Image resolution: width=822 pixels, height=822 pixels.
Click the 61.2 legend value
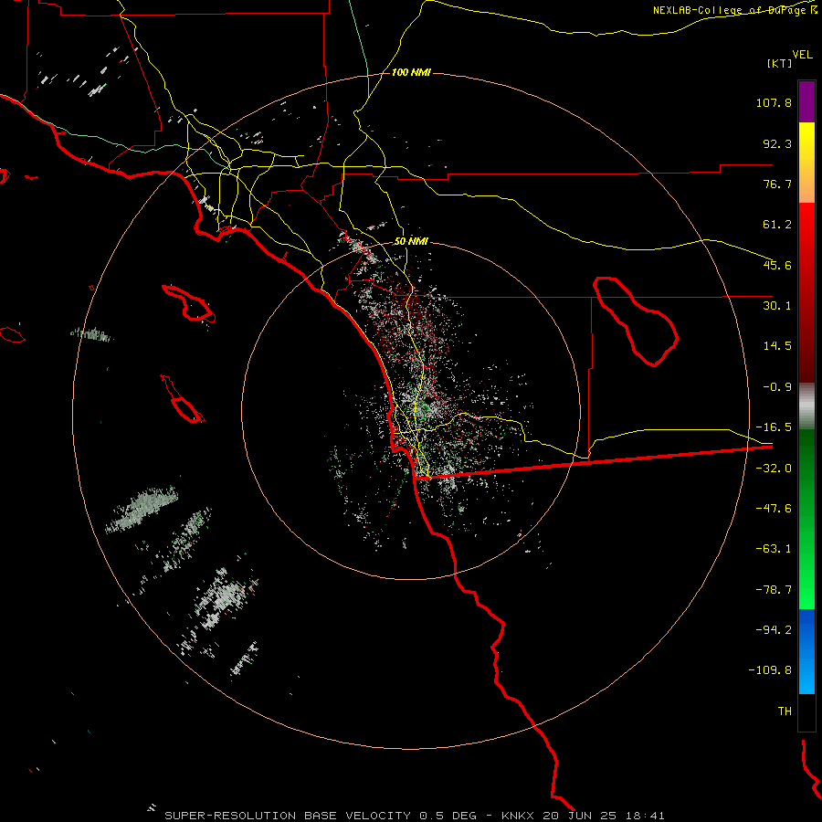tap(777, 225)
